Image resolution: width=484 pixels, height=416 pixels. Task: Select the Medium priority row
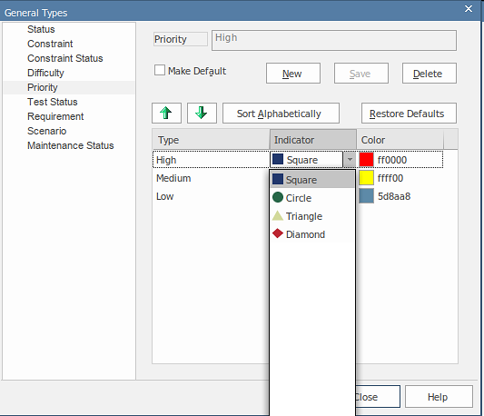click(x=211, y=178)
